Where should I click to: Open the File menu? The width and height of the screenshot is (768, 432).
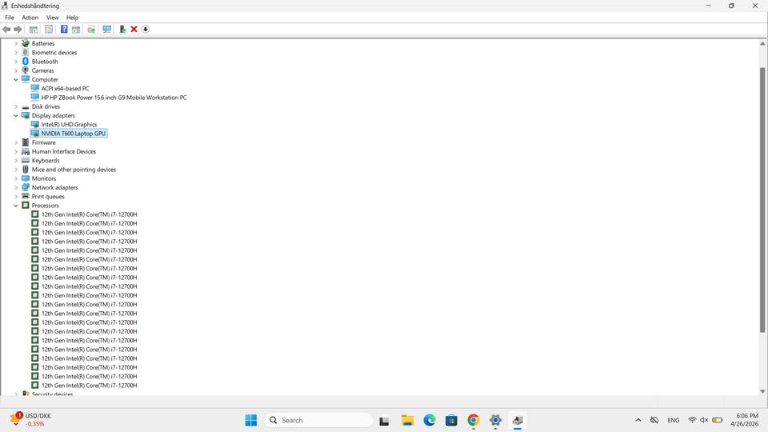click(x=10, y=17)
